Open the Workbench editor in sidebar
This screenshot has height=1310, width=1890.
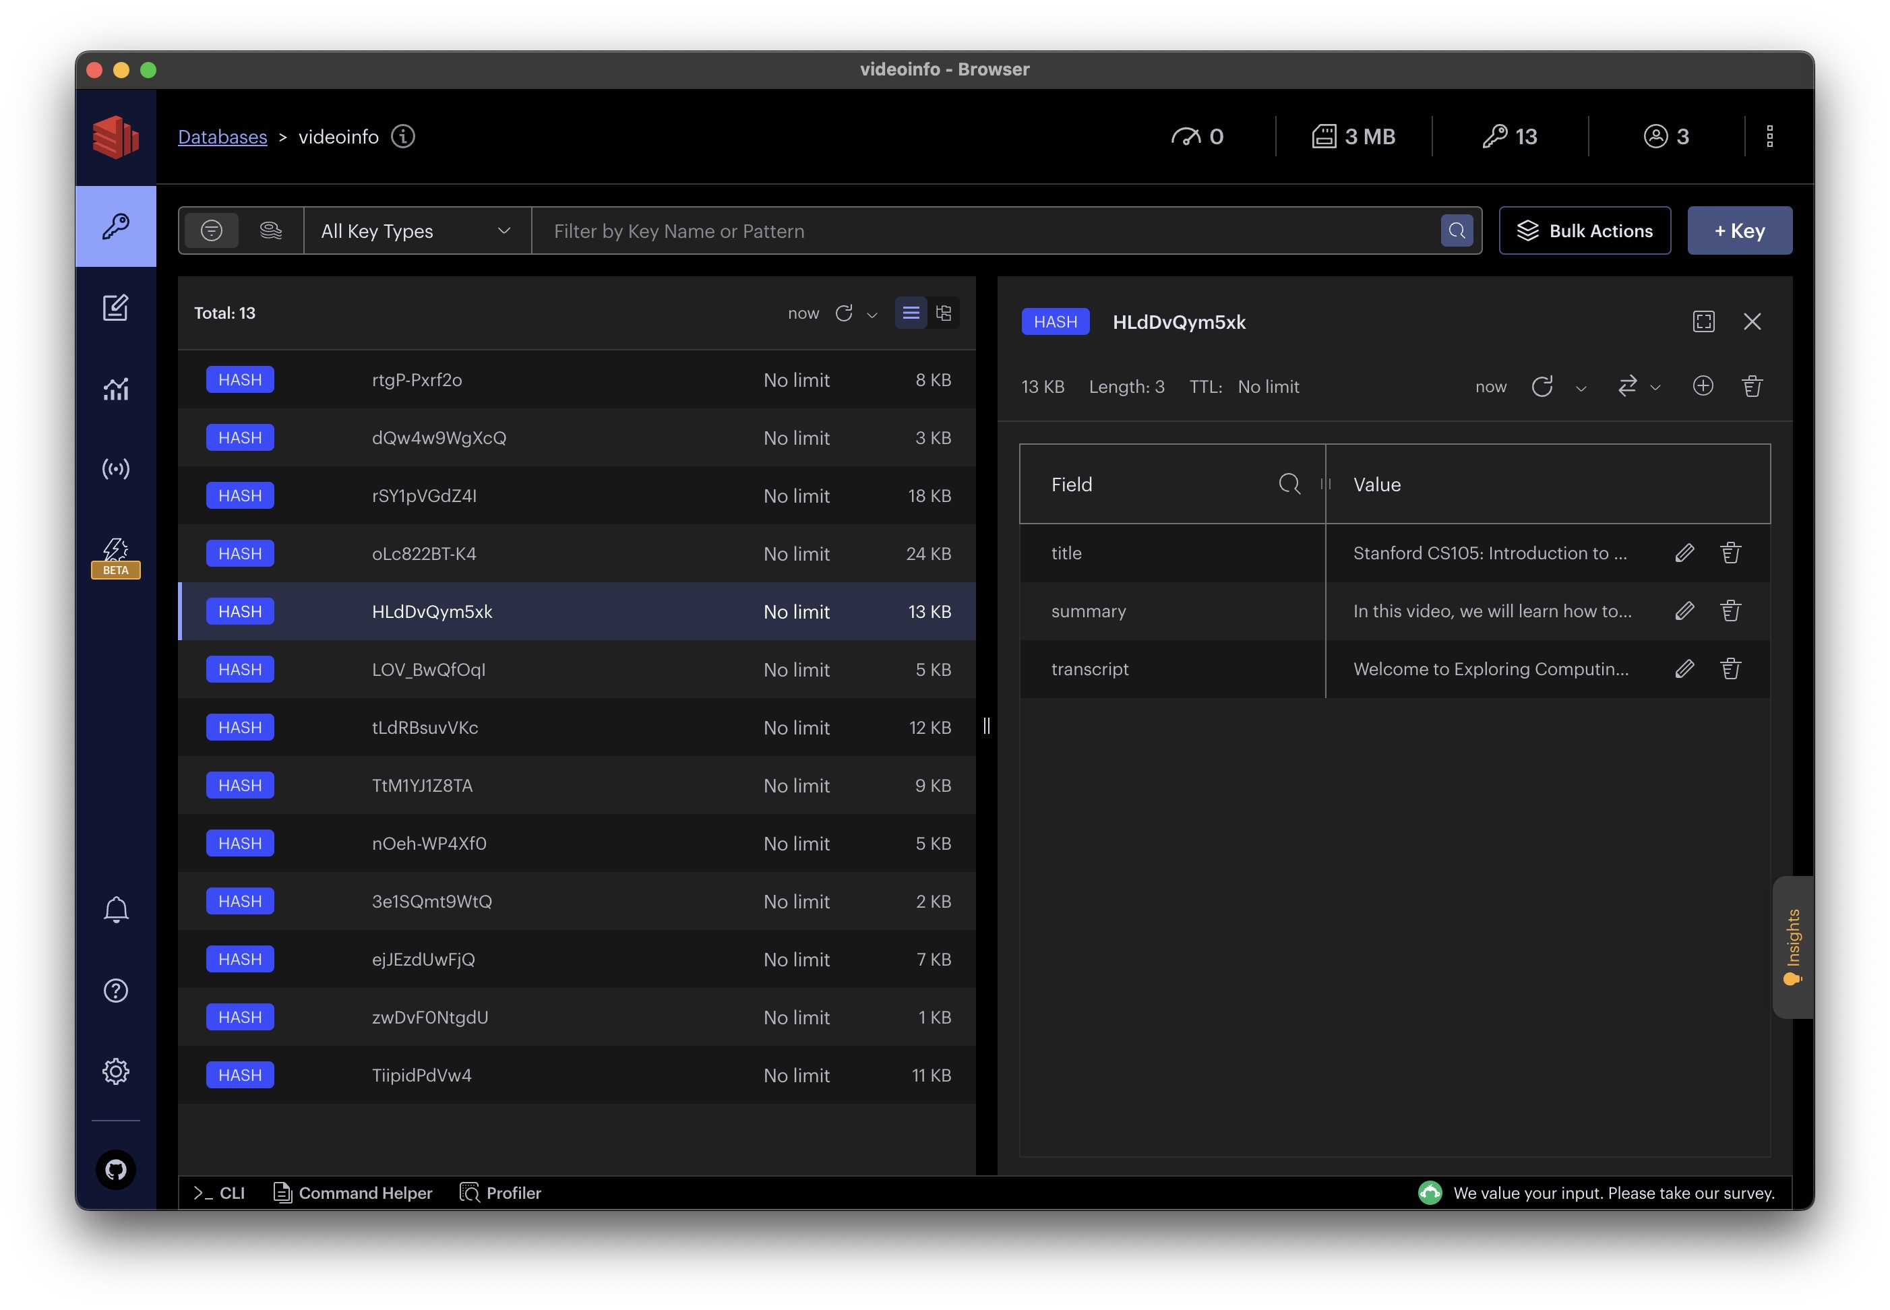click(115, 308)
